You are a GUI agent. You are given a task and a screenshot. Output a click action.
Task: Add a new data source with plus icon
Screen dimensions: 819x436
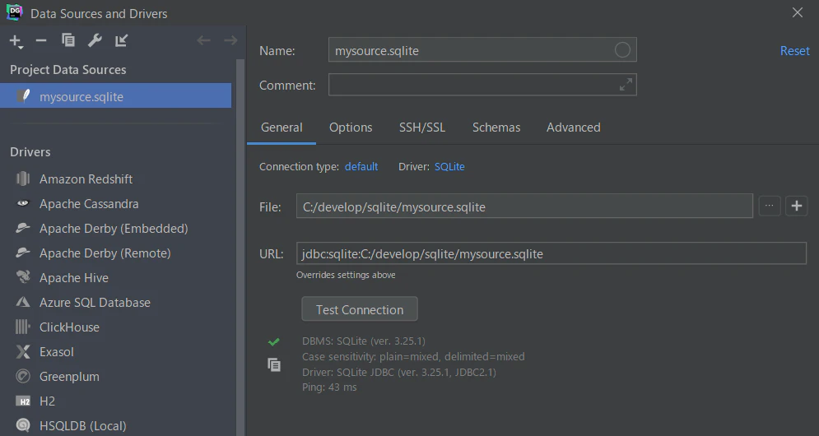(x=16, y=41)
